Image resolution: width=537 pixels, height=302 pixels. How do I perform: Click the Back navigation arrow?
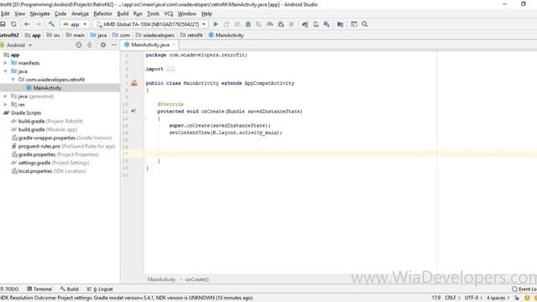(27, 24)
